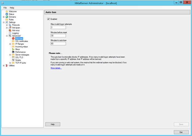
Task: Select the Scripts tree label
Action: pos(18,60)
